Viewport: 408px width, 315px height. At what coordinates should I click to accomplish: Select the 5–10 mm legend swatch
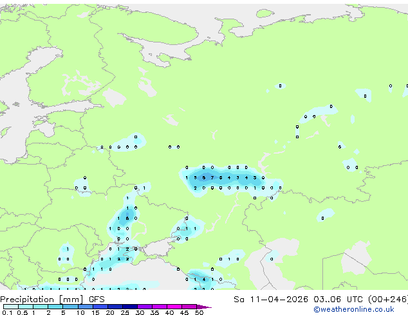click(x=70, y=307)
